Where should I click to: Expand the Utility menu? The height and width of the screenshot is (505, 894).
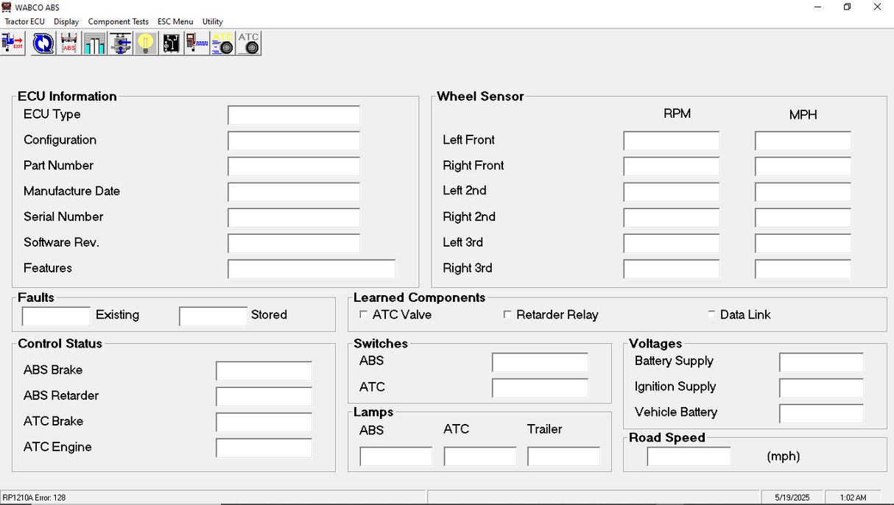(212, 21)
